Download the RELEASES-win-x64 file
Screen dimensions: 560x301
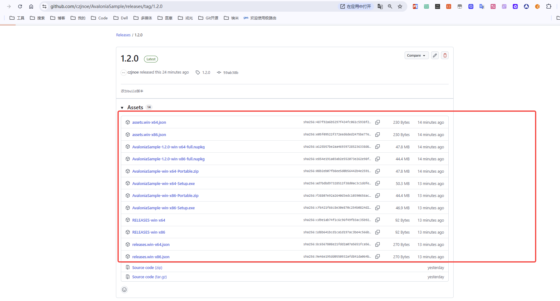coord(149,220)
